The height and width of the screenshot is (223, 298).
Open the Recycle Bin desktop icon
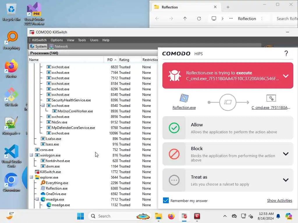(11, 12)
